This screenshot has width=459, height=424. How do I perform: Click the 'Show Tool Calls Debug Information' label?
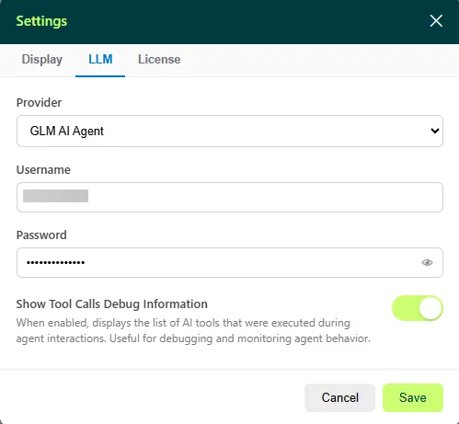pos(112,304)
